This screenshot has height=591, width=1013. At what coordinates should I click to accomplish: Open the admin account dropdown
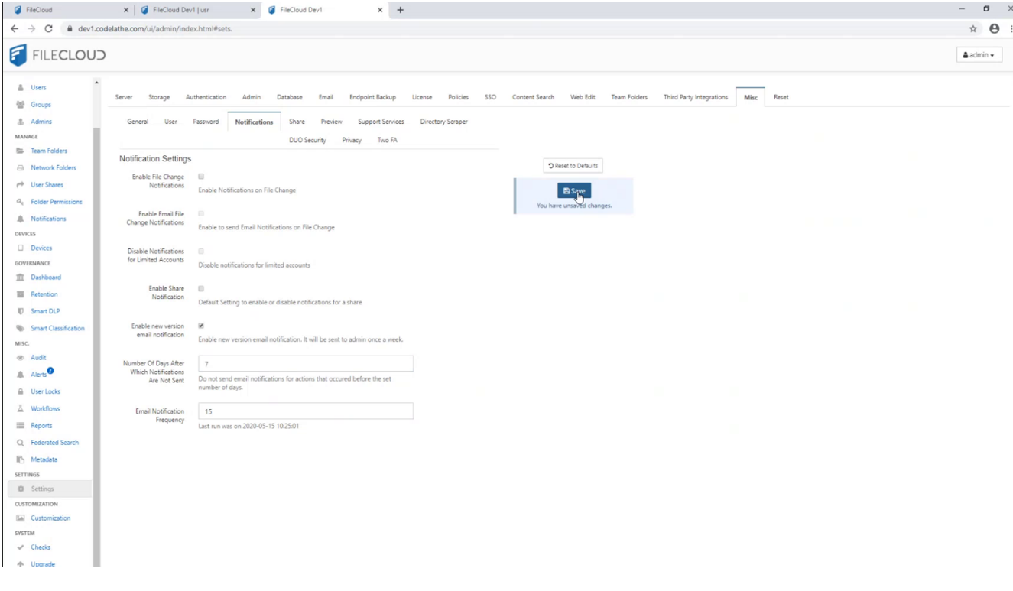pos(979,56)
